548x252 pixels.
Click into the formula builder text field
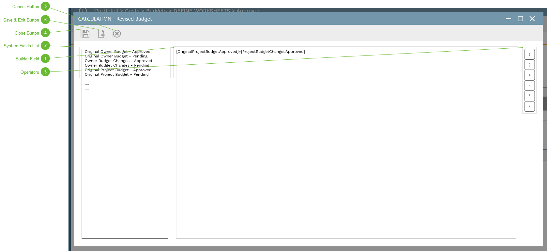(346, 144)
